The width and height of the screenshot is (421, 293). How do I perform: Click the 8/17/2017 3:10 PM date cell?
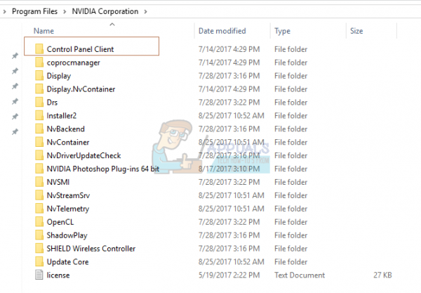(x=229, y=169)
